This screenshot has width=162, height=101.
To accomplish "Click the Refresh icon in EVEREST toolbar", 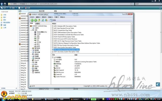I will point(43,20).
